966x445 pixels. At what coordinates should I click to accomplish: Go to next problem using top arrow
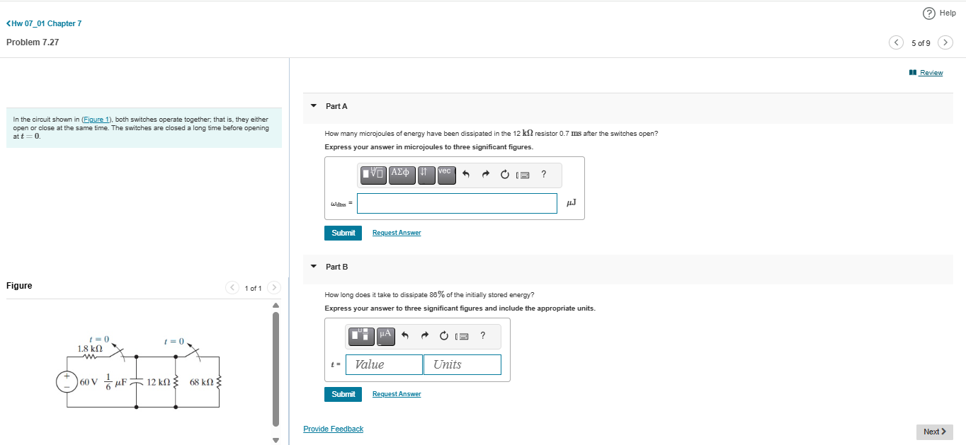[945, 42]
